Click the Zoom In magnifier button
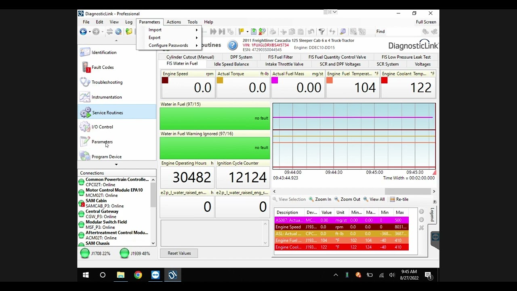517x291 pixels. click(x=320, y=199)
